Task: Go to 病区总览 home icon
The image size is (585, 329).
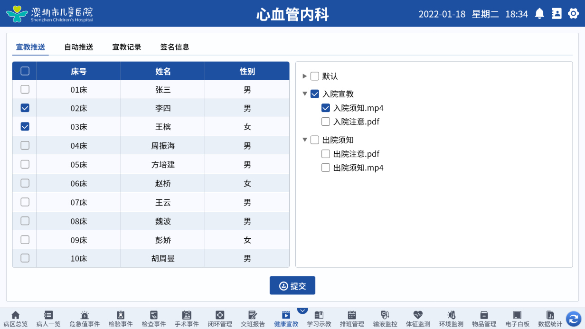Action: click(15, 315)
